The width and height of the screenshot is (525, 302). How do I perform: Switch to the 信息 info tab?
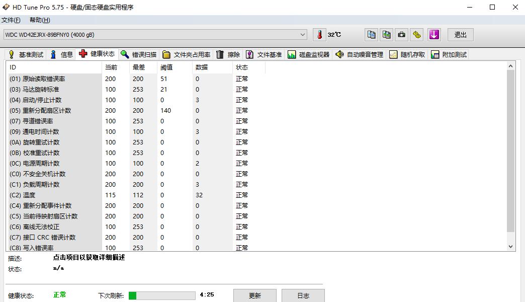pos(62,54)
